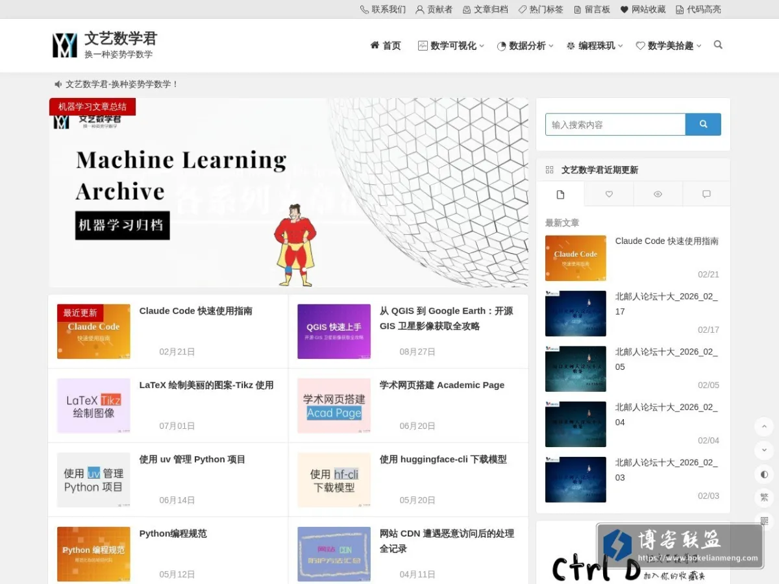Open 代码高亮 top bar link

pyautogui.click(x=699, y=9)
